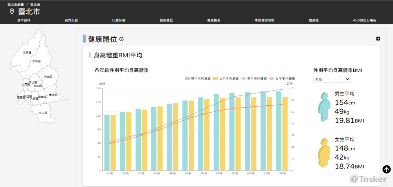Screen dimensions: 393x187
Task: Select 文山區 on the district map
Action: pyautogui.click(x=42, y=113)
